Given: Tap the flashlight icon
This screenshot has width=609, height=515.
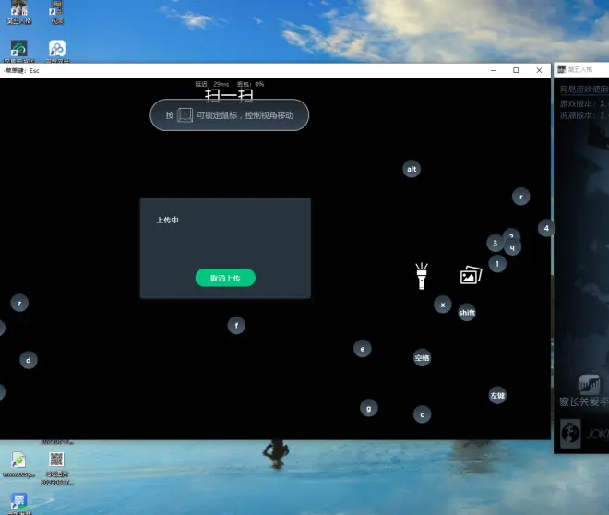Looking at the screenshot, I should 421,275.
